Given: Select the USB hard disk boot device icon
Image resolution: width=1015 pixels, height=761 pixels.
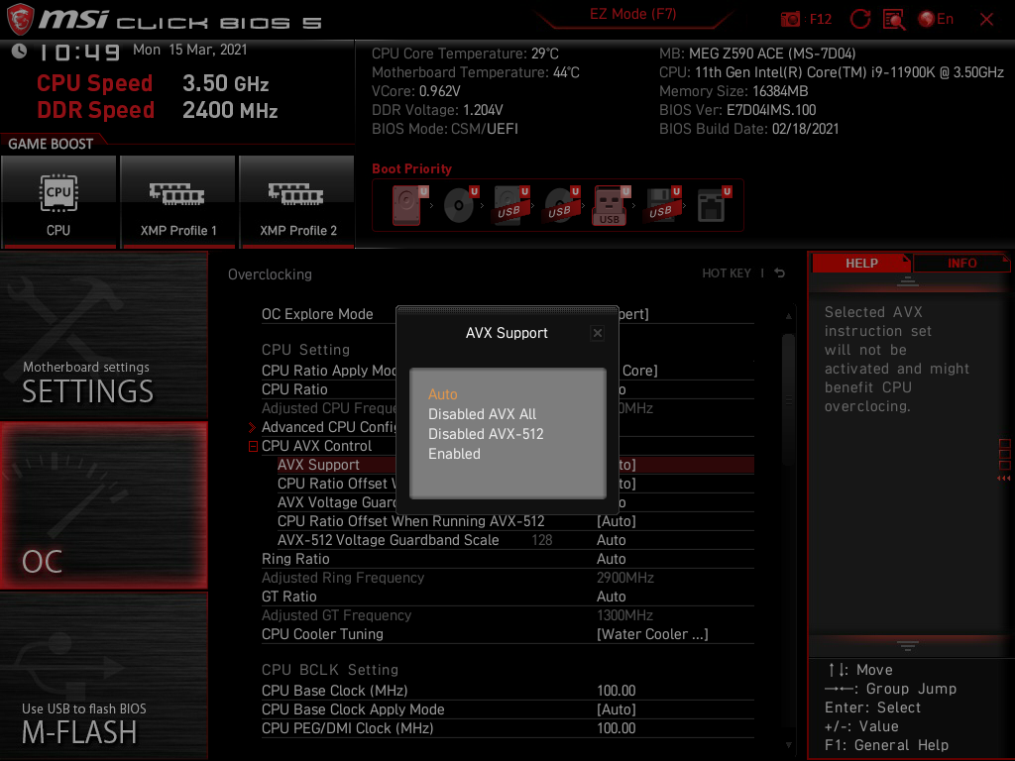Looking at the screenshot, I should [x=511, y=205].
